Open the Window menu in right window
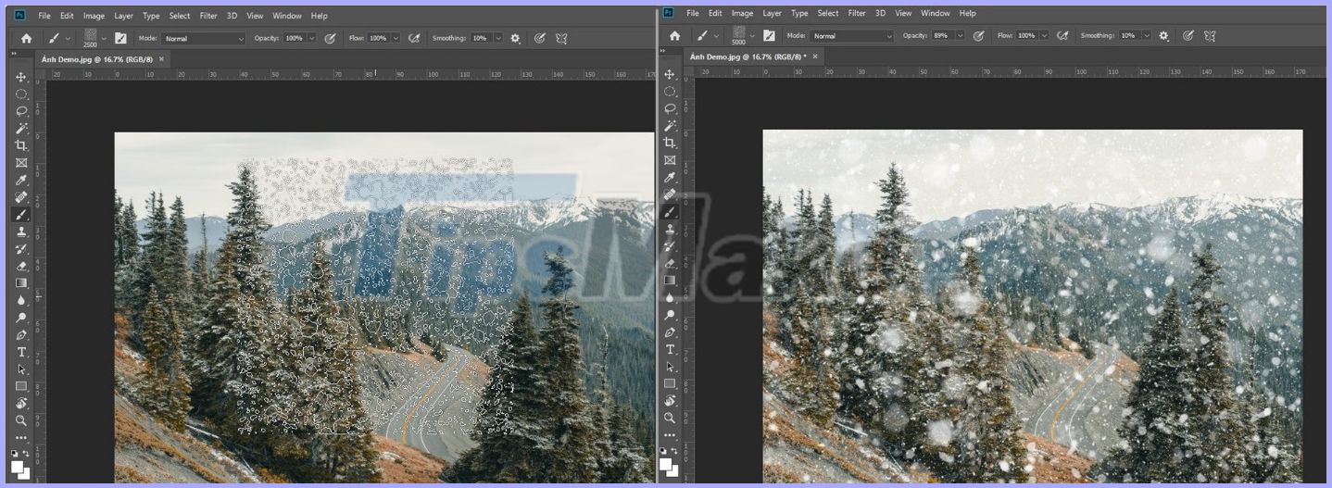1332x488 pixels. pyautogui.click(x=936, y=13)
